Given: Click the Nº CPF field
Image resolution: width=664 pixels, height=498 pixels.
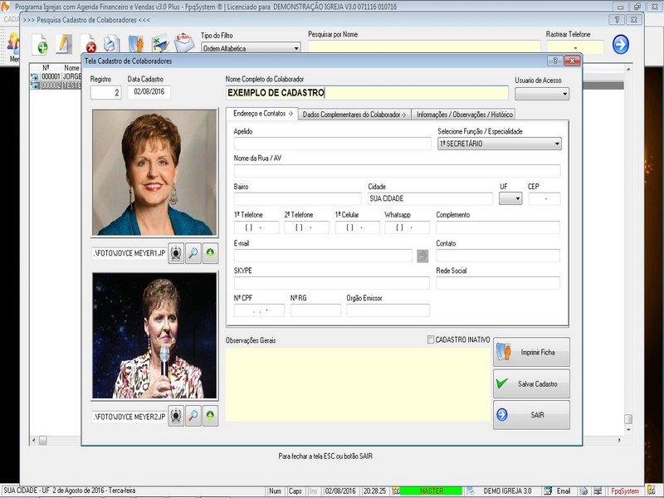Looking at the screenshot, I should [x=259, y=310].
